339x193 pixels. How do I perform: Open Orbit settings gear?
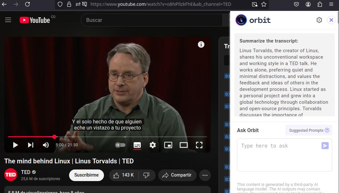[319, 20]
